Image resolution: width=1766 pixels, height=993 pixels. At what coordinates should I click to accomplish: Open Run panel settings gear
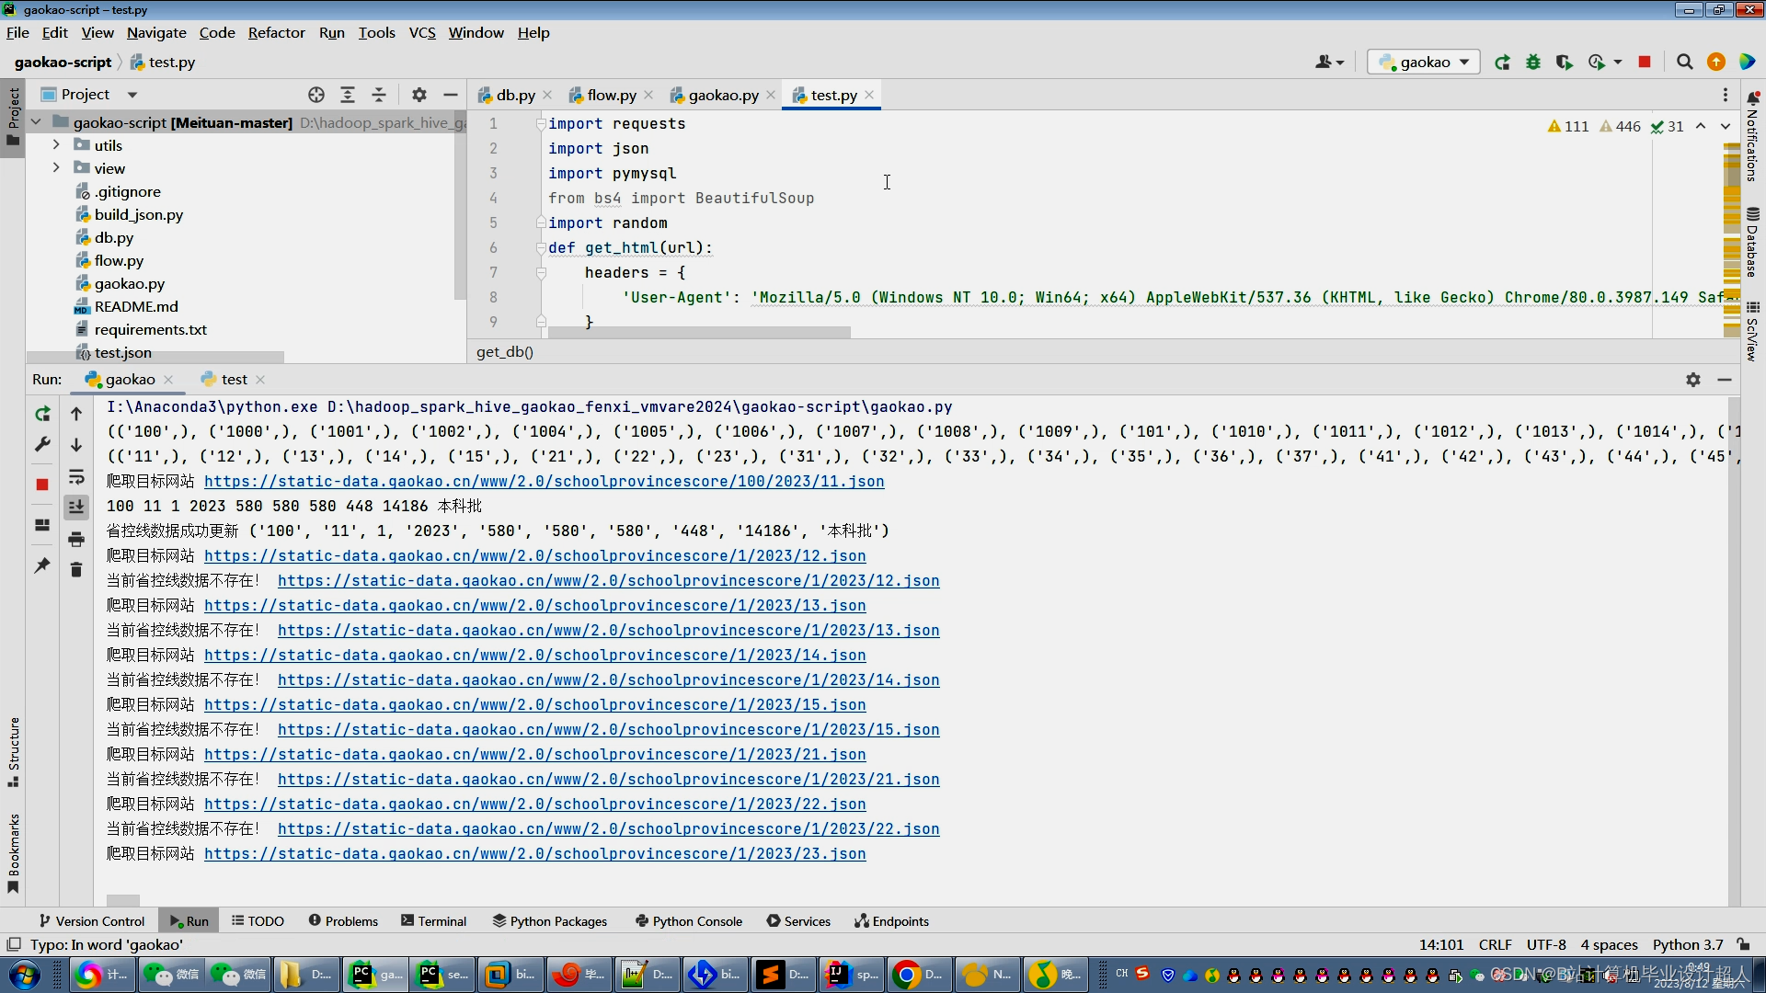(x=1693, y=380)
